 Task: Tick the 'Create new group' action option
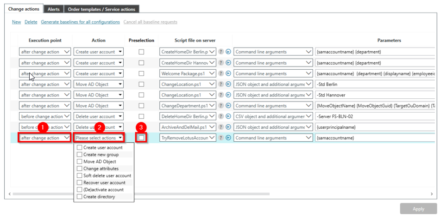[80, 155]
